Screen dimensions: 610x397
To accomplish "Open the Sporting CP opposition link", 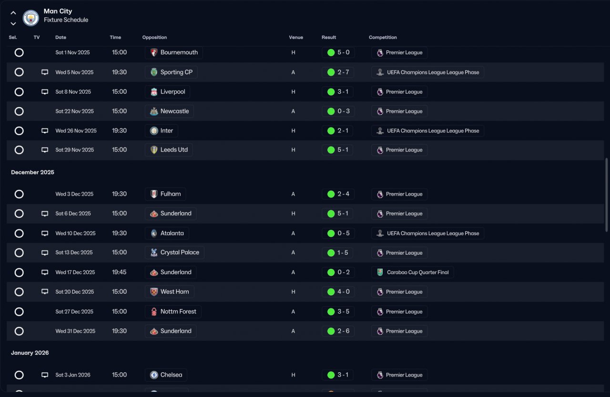I will pyautogui.click(x=172, y=72).
